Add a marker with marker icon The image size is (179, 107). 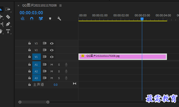click(x=50, y=19)
